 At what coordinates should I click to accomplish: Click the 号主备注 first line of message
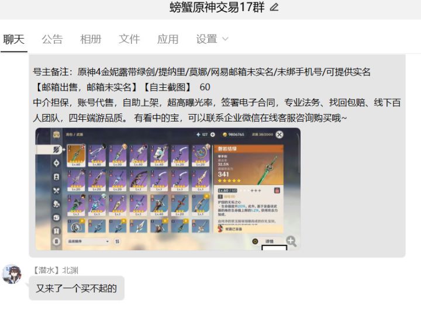pos(201,72)
